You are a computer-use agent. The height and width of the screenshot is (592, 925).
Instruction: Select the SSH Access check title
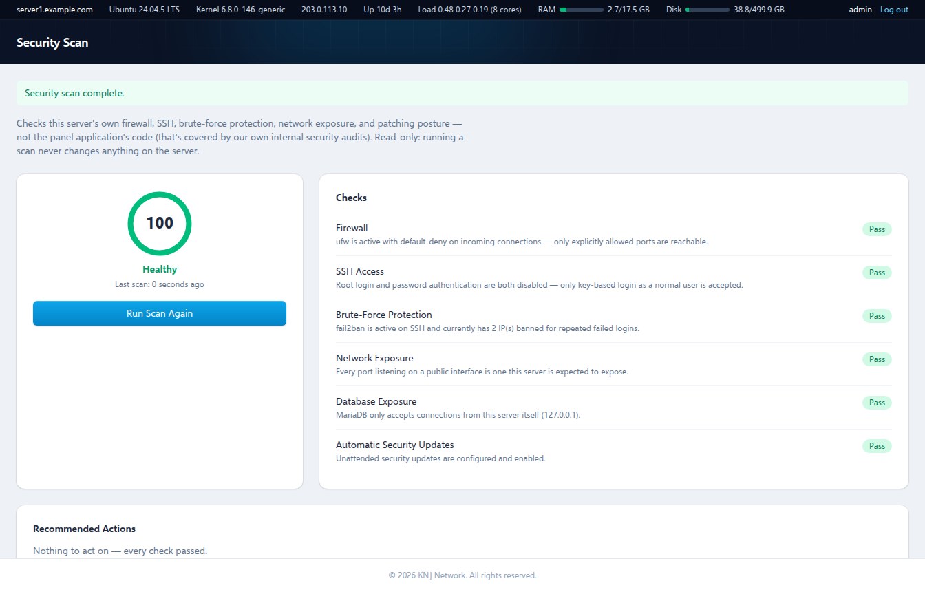click(360, 271)
